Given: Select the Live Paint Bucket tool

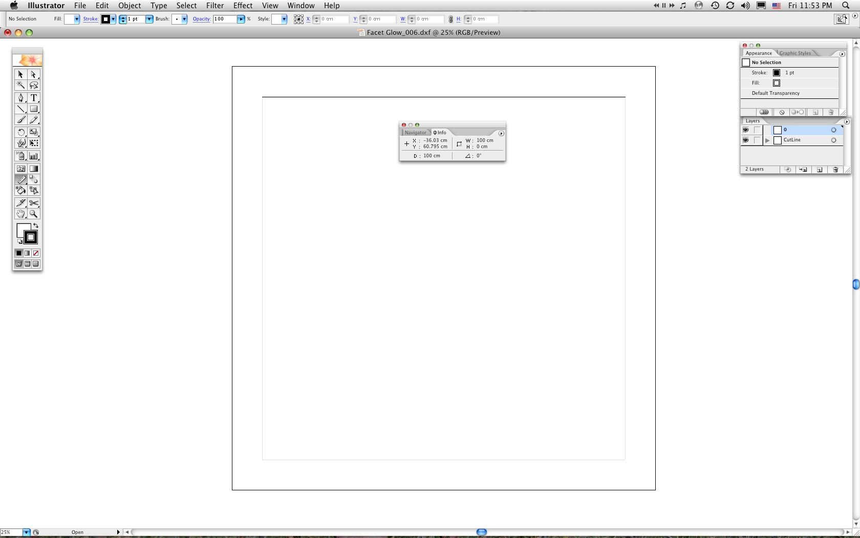Looking at the screenshot, I should [x=20, y=191].
